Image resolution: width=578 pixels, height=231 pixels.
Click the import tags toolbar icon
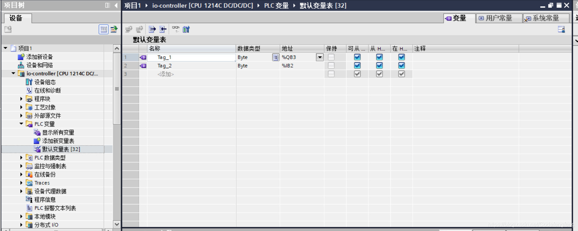[163, 29]
